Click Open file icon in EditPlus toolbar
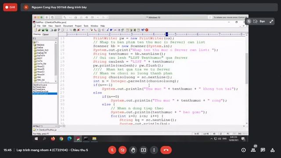The width and height of the screenshot is (281, 158). 39,30
